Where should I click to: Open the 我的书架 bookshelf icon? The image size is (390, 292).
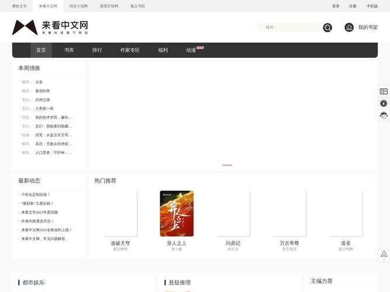[x=349, y=27]
